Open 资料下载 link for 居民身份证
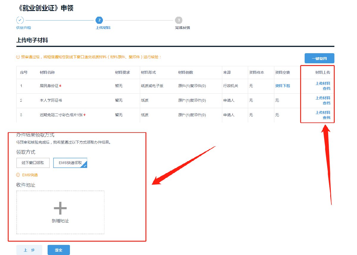Screen dimensions: 357x255 (x=282, y=86)
